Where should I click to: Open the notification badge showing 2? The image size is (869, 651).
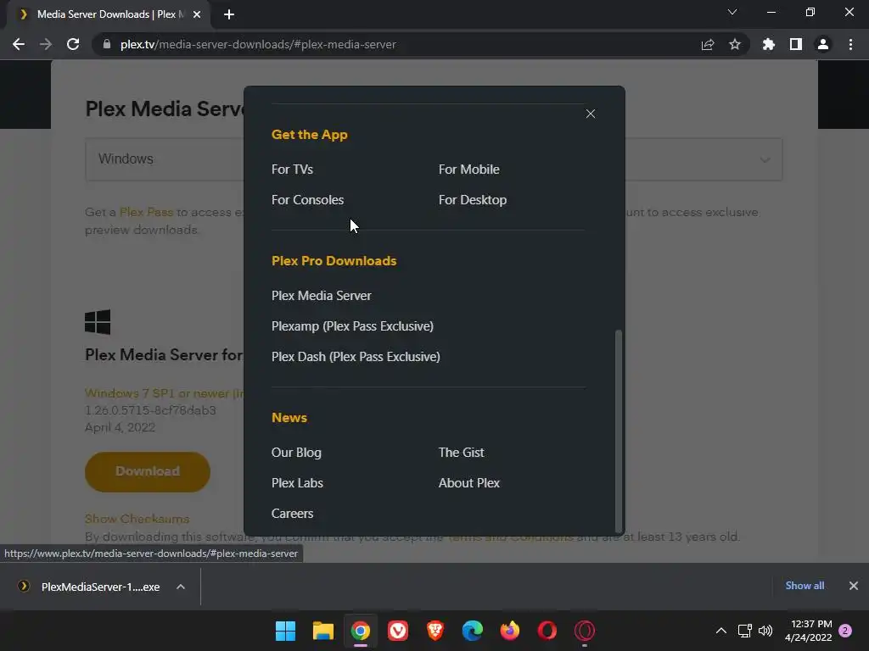click(845, 631)
